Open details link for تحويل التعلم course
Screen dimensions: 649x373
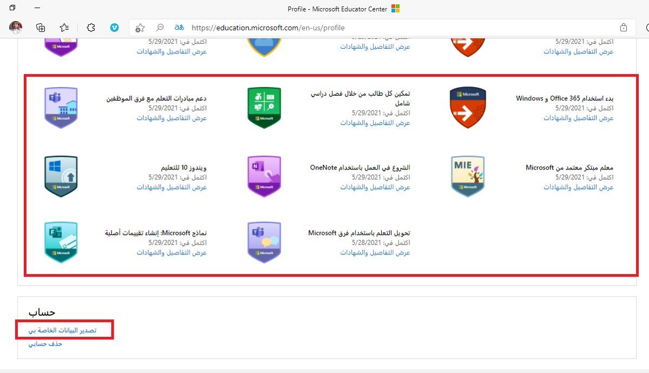pyautogui.click(x=375, y=253)
